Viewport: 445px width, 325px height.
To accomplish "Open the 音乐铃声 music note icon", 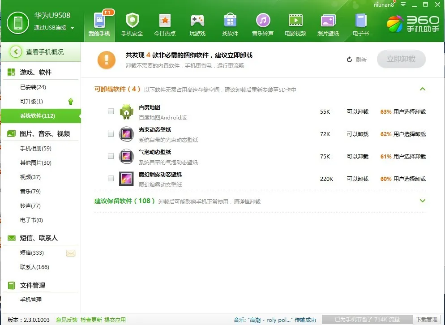I will 263,21.
